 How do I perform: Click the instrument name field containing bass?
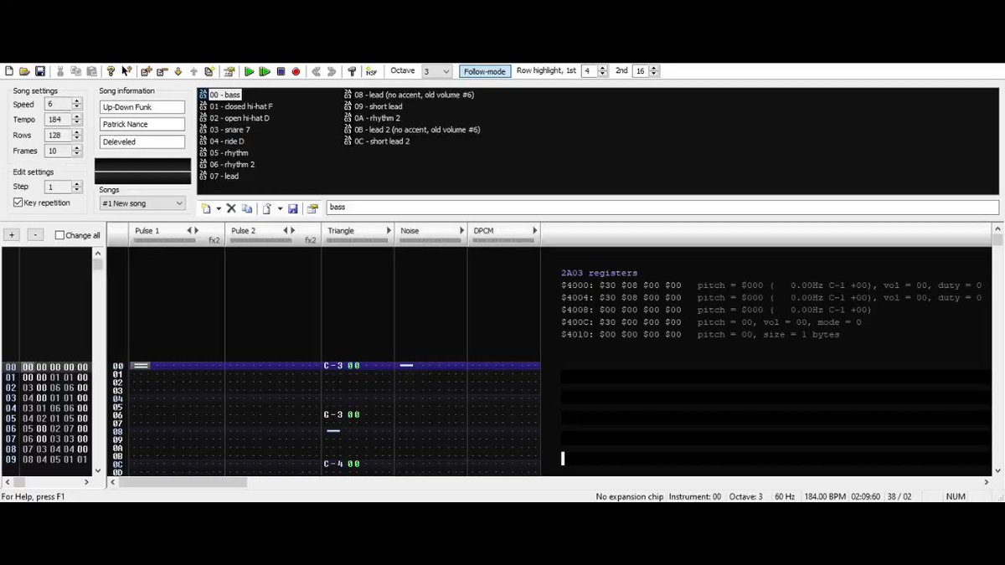pyautogui.click(x=662, y=208)
